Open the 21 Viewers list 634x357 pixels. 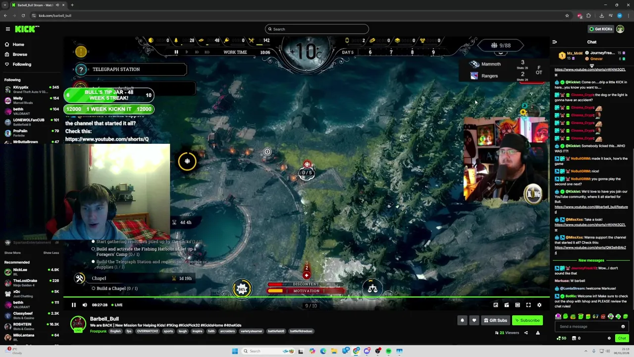pos(507,333)
